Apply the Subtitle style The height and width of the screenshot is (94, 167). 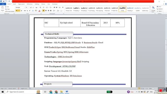138,9
